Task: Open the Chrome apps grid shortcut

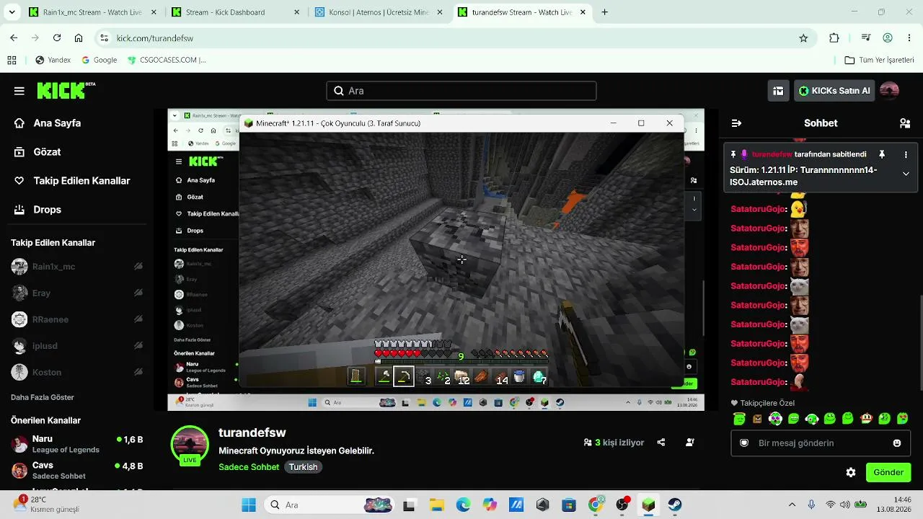Action: coord(12,60)
